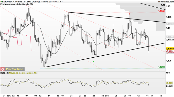Click the last bearish candle on 14 déc.

[149, 44]
